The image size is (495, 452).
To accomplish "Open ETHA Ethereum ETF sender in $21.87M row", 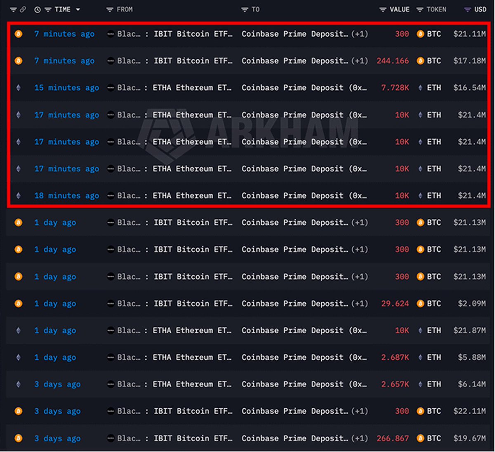I will (192, 330).
